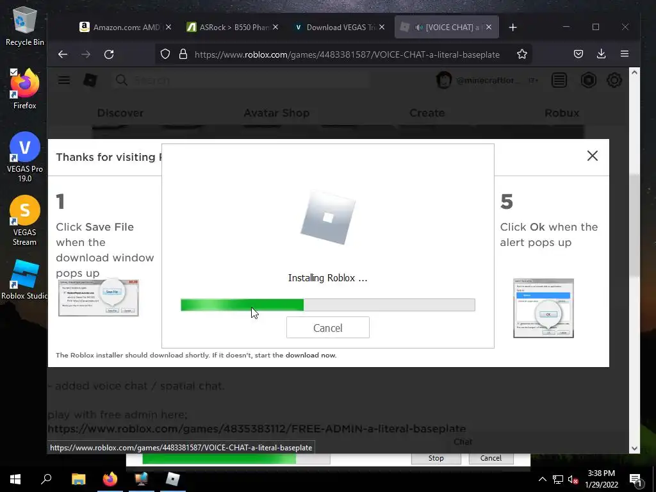Open the Firefox application menu
Screen dimensions: 656x492
pos(625,54)
